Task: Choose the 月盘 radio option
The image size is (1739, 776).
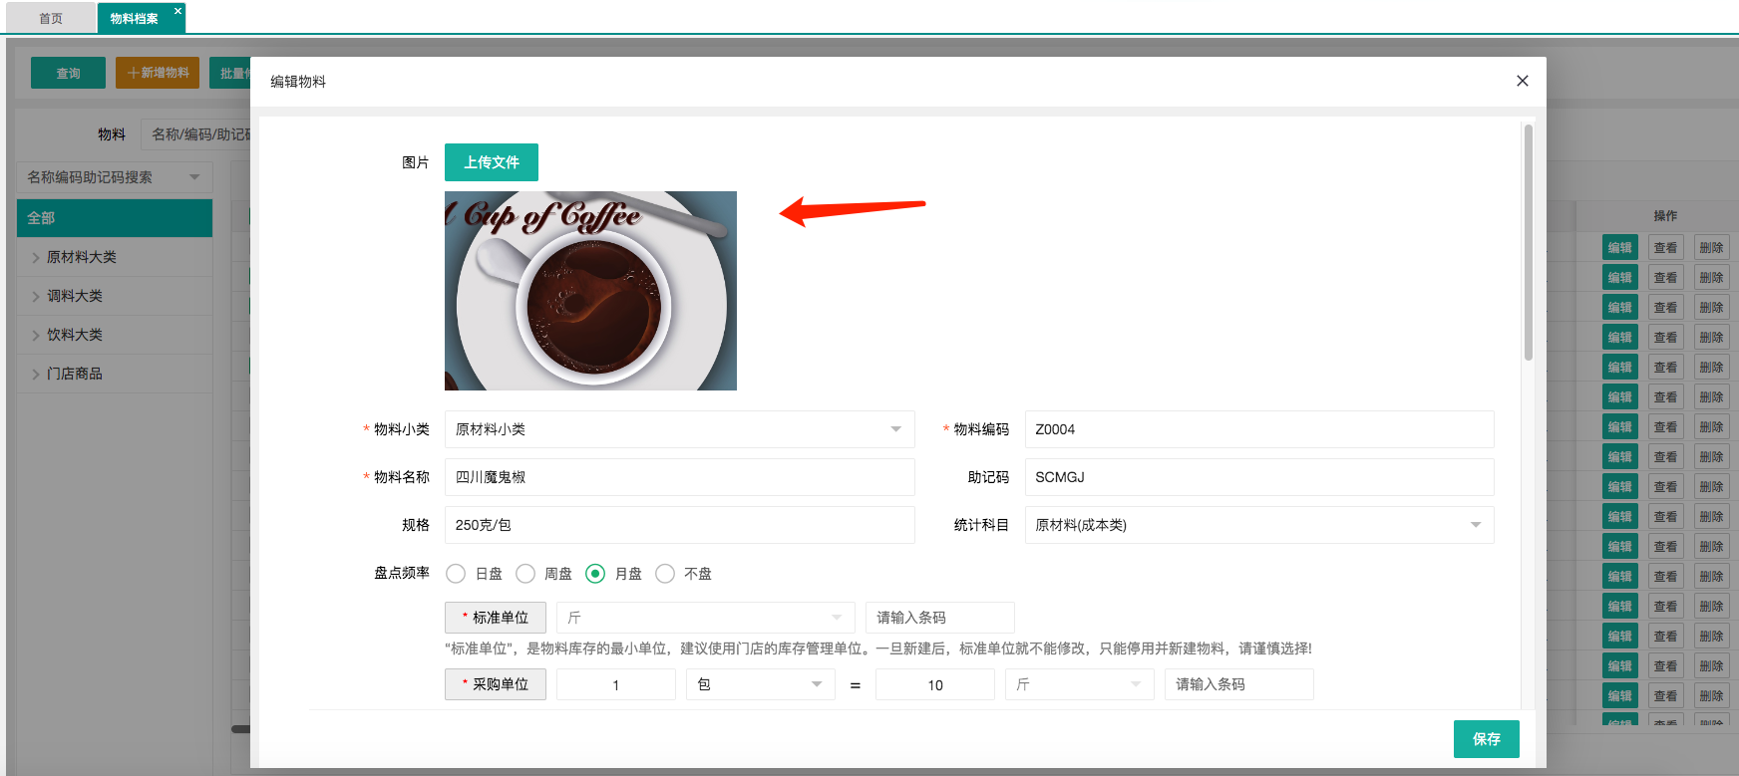Action: point(595,574)
